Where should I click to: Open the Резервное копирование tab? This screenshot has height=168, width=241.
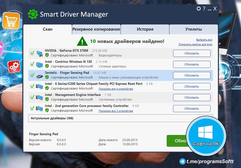click(96, 29)
